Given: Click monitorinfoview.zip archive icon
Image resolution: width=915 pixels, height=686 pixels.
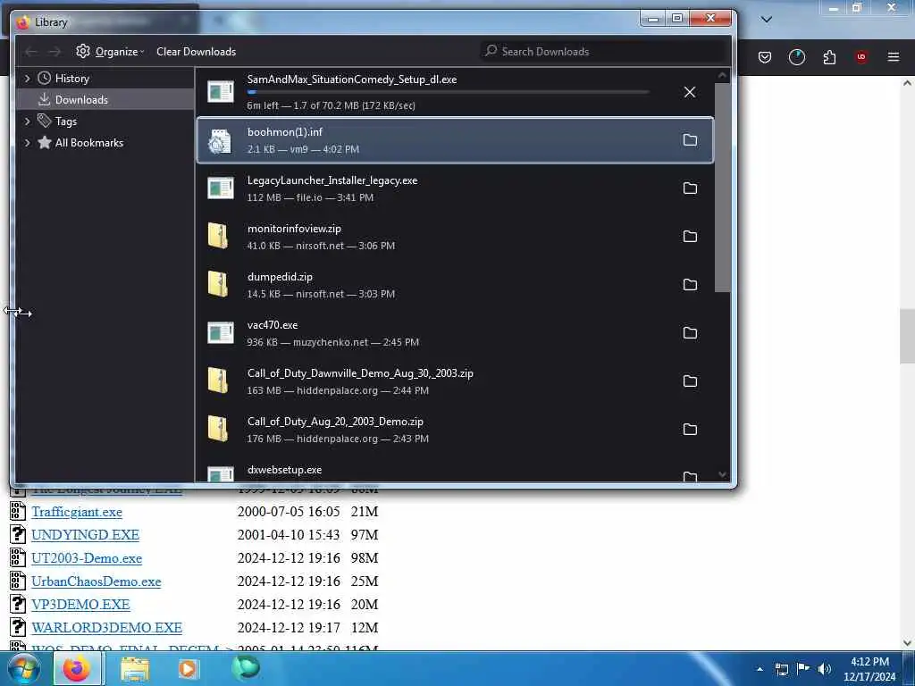Looking at the screenshot, I should [x=218, y=236].
